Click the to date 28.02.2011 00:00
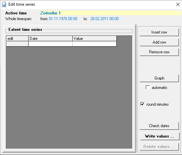Image resolution: width=182 pixels, height=155 pixels. [105, 19]
